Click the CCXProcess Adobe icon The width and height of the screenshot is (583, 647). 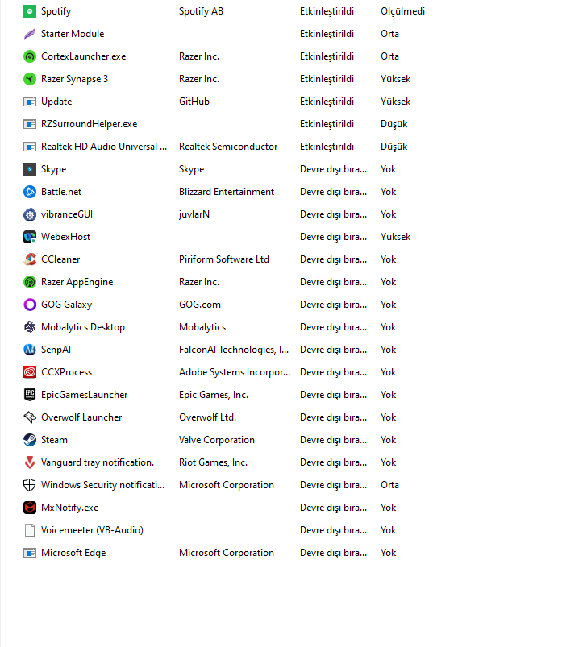coord(30,372)
